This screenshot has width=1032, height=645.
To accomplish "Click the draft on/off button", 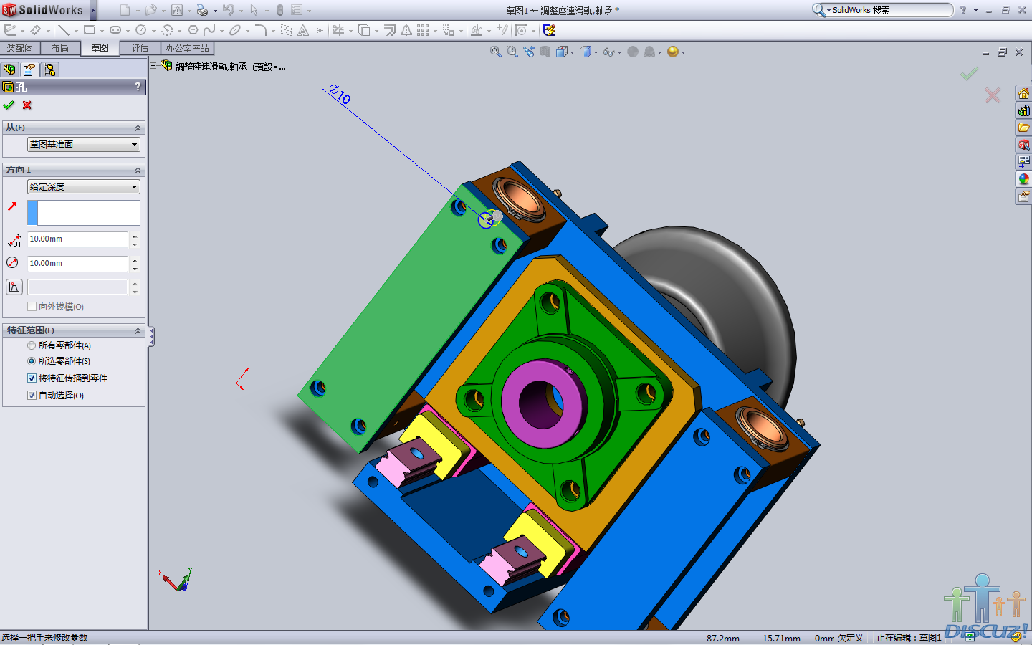I will (x=14, y=287).
